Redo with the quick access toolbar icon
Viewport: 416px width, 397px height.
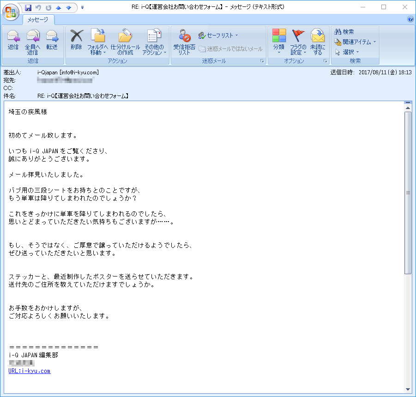pos(48,8)
